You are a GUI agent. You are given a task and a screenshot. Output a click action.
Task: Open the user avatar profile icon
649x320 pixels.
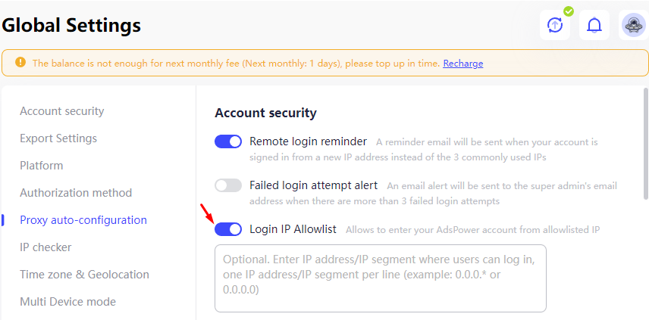point(634,25)
